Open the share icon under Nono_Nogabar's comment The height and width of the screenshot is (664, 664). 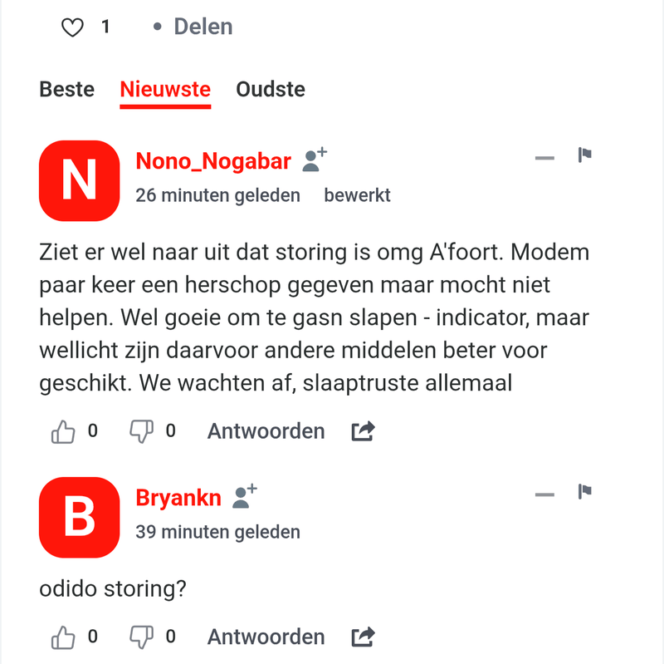click(363, 430)
